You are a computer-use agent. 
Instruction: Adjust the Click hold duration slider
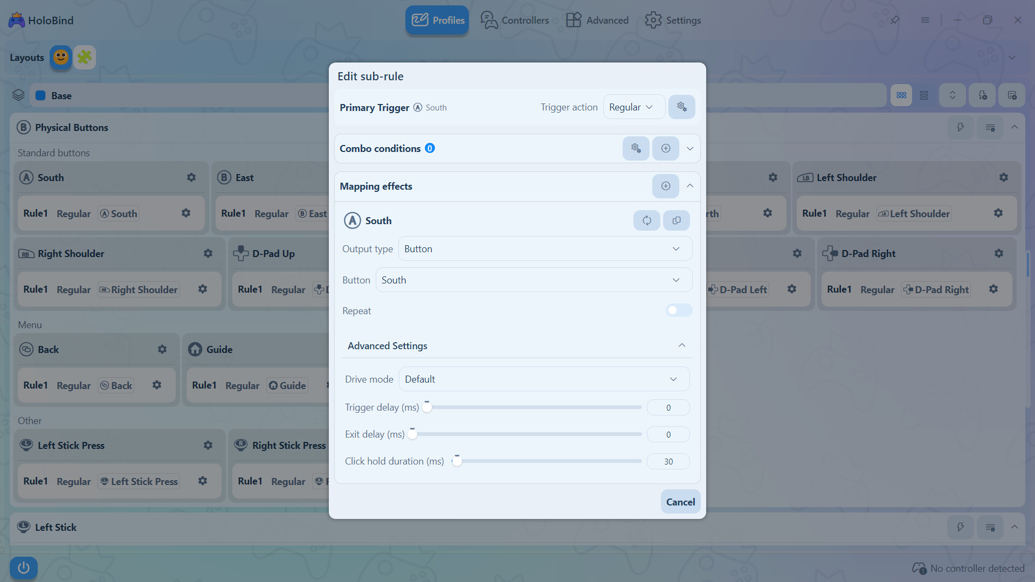click(547, 461)
